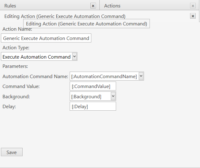The image size is (200, 168).
Task: Click the [:AutomationCommandName] combo box text
Action: click(104, 76)
